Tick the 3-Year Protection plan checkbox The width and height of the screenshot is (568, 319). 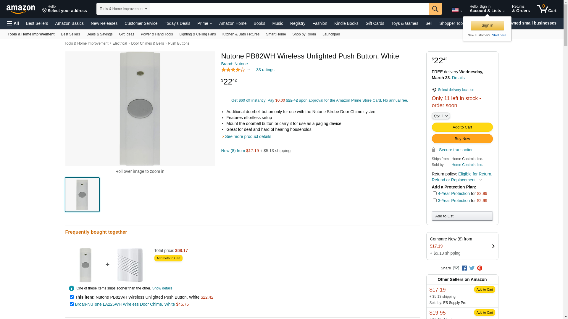[x=435, y=201]
